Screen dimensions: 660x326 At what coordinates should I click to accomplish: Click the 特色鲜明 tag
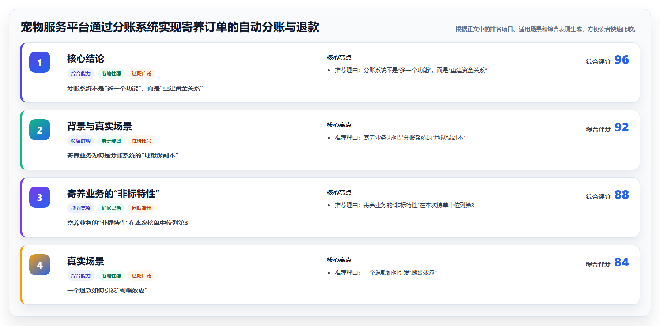point(81,141)
